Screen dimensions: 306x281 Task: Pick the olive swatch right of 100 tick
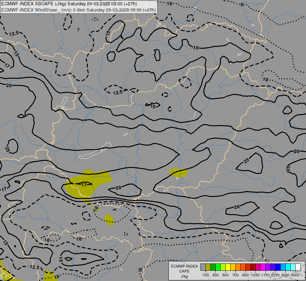coord(208,267)
